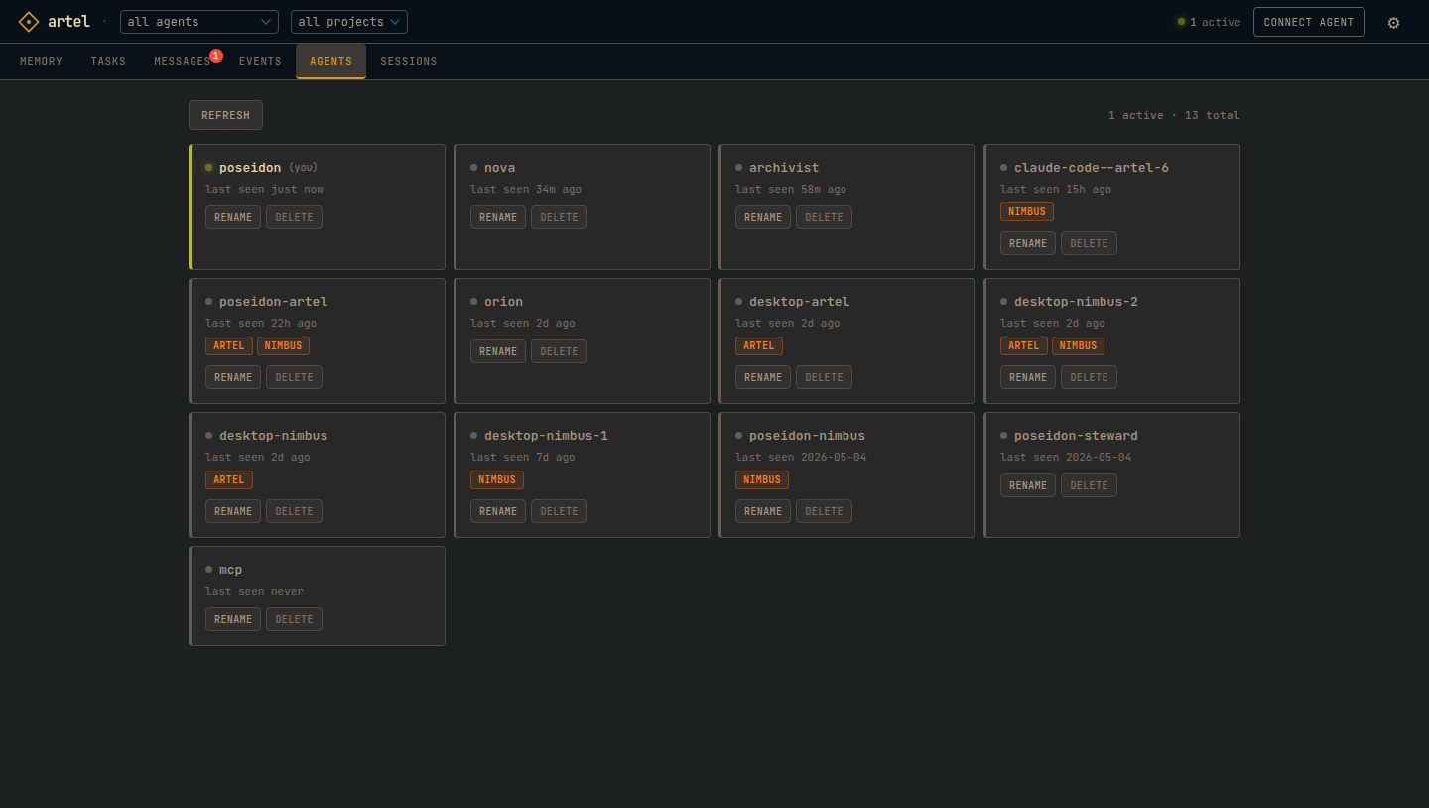
Task: Rename the desktop-artel agent
Action: 763,377
